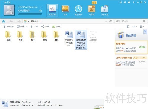This screenshot has width=148, height=109.
Task: Open the 共享群 sharing group tab
Action: click(x=91, y=11)
